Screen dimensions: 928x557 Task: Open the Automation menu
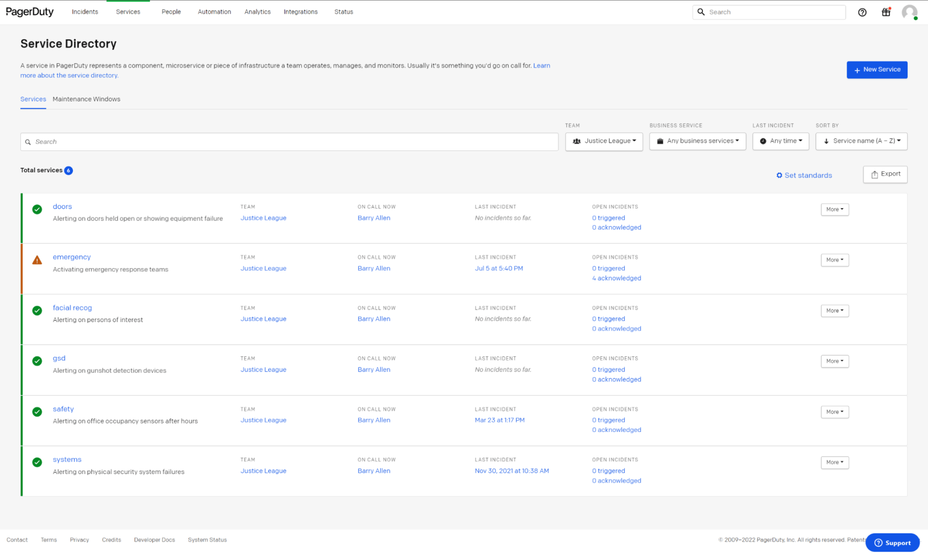click(x=214, y=12)
